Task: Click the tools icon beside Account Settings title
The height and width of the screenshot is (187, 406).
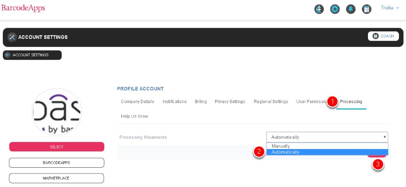Action: click(x=12, y=37)
